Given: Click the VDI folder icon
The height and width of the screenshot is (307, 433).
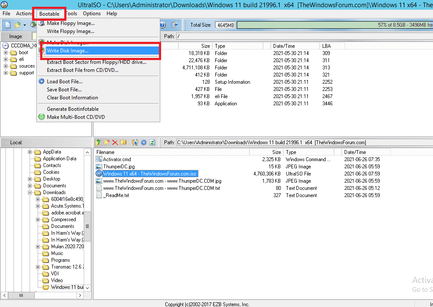Looking at the screenshot, I should tap(46, 274).
